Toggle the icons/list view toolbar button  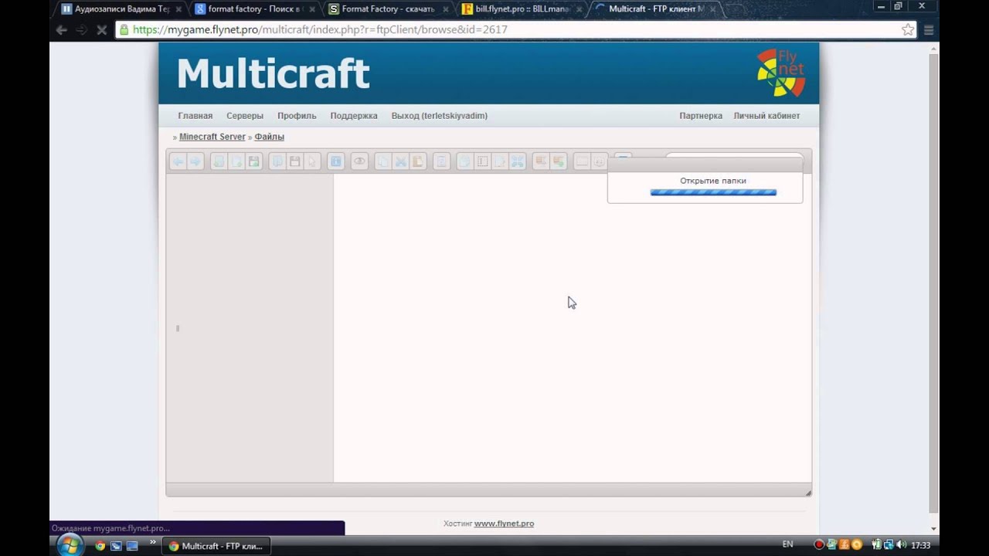pyautogui.click(x=582, y=161)
